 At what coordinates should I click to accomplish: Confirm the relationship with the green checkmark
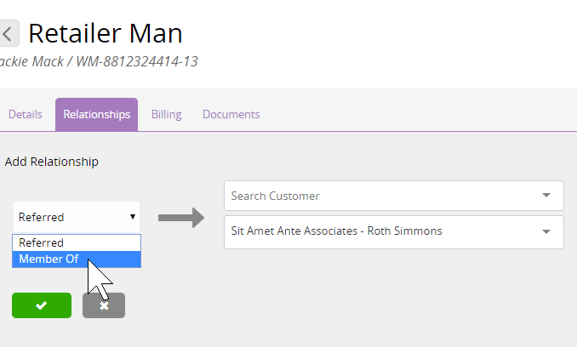point(42,305)
